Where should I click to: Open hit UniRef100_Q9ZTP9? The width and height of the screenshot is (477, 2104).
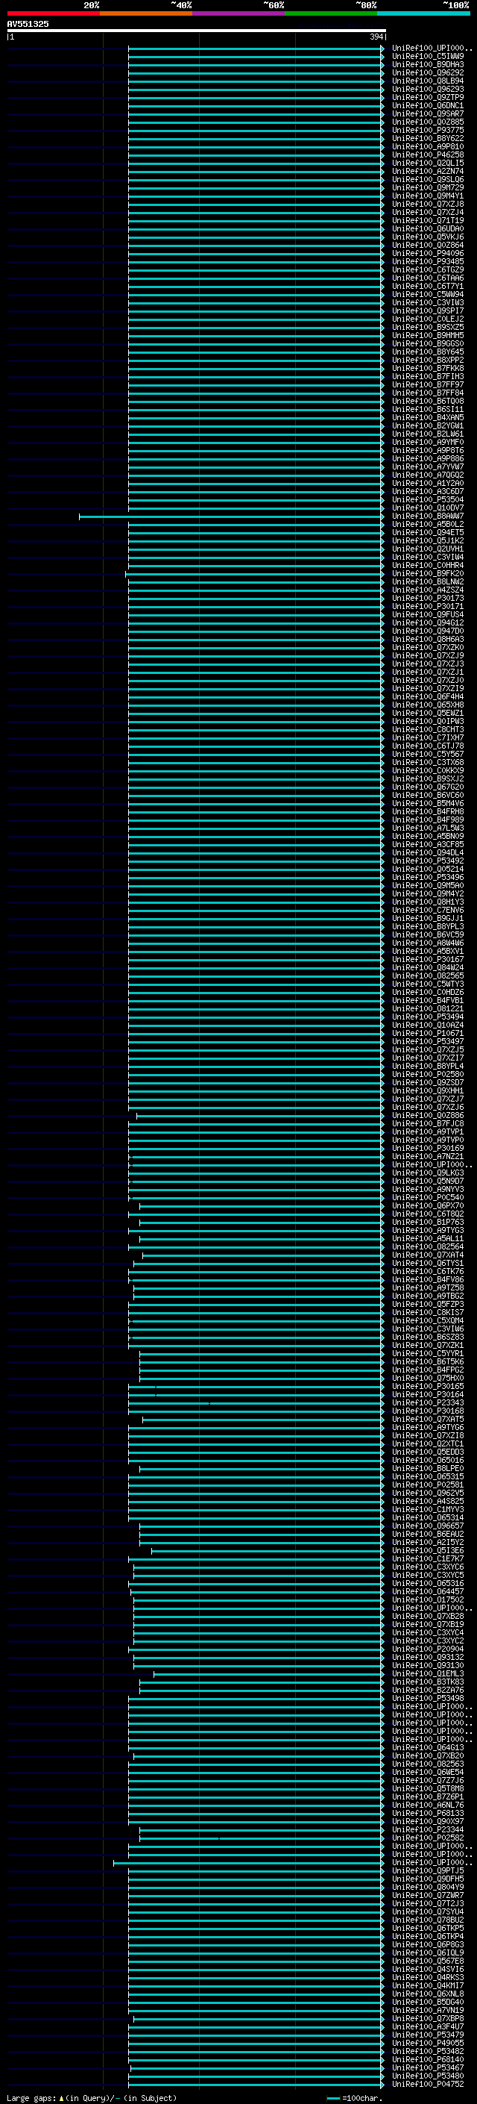tap(427, 97)
